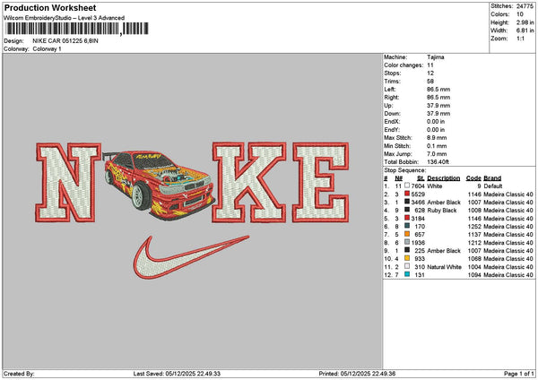Choose the yellow swatch for code 1068
538x380 pixels.
[407, 258]
